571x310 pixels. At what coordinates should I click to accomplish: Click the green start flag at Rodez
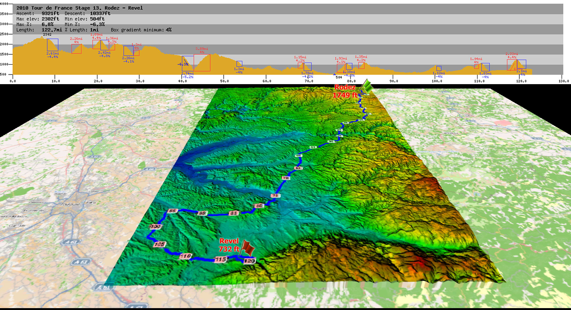366,86
